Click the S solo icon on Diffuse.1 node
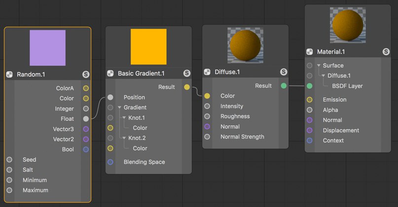This screenshot has height=207, width=398. (x=284, y=72)
